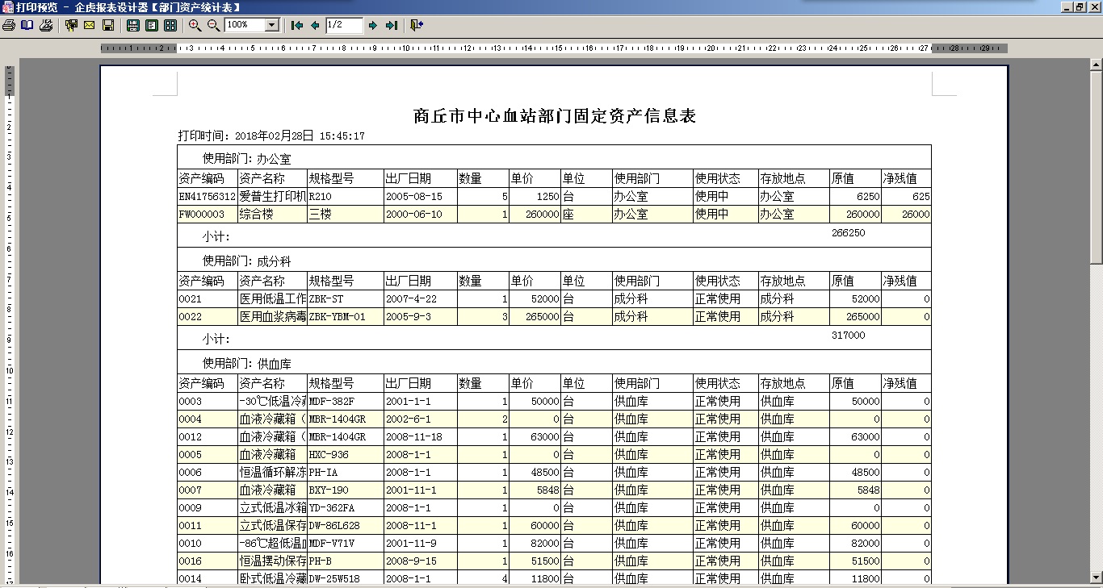This screenshot has width=1103, height=588.
Task: Click the group header 使用部门: 办公室
Action: pos(246,159)
